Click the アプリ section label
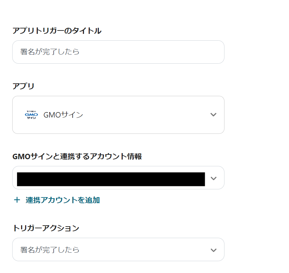 coord(23,86)
